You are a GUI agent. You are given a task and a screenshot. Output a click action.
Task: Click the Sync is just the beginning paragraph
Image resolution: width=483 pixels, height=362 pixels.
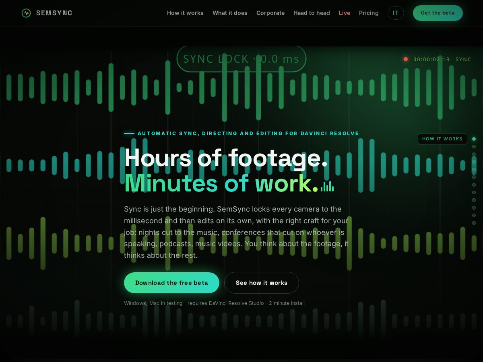click(236, 232)
